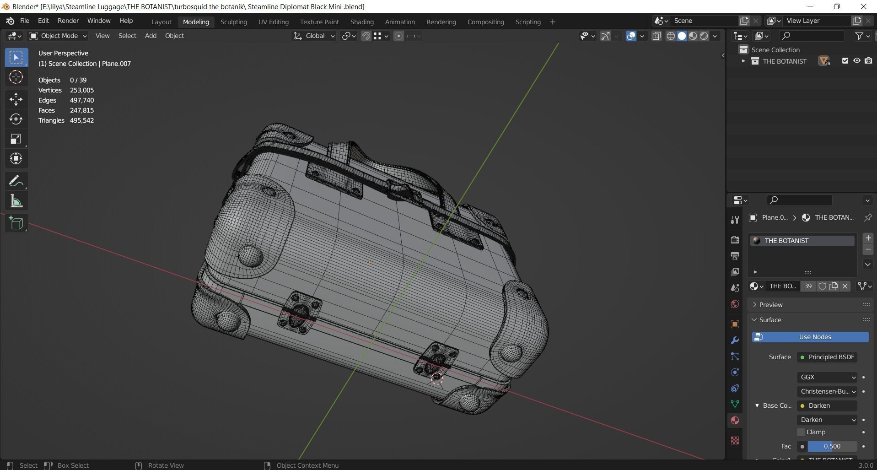Screen dimensions: 877x470
Task: Open Global transform orientation dropdown
Action: [314, 36]
